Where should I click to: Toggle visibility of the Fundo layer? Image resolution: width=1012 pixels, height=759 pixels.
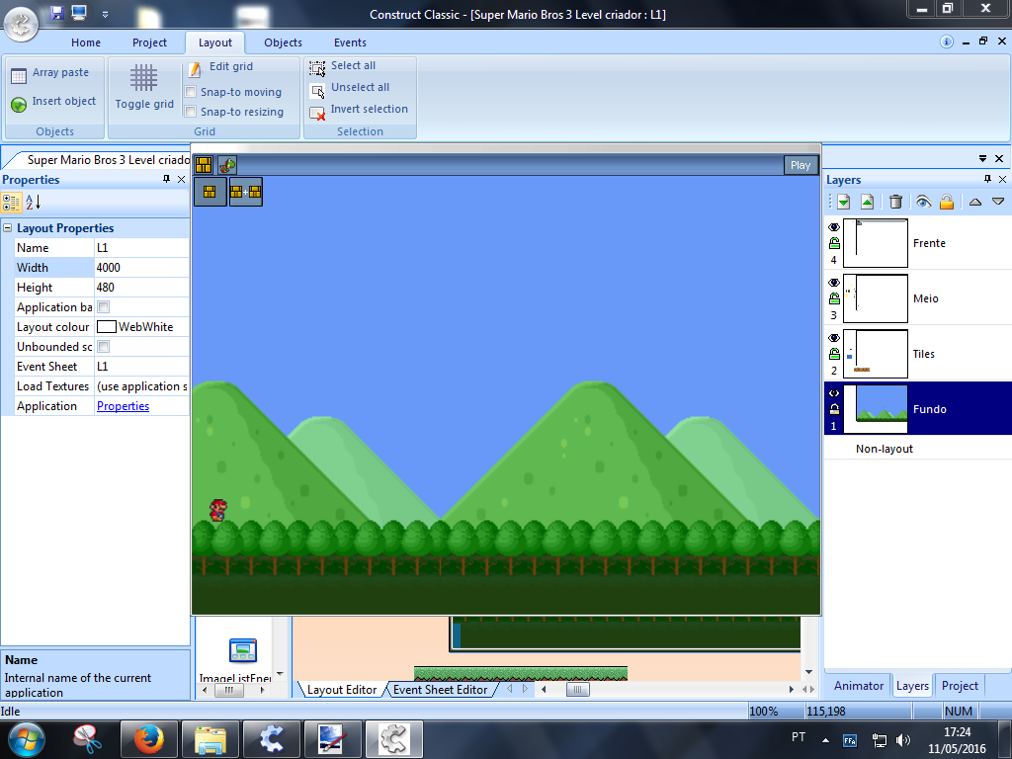(834, 393)
